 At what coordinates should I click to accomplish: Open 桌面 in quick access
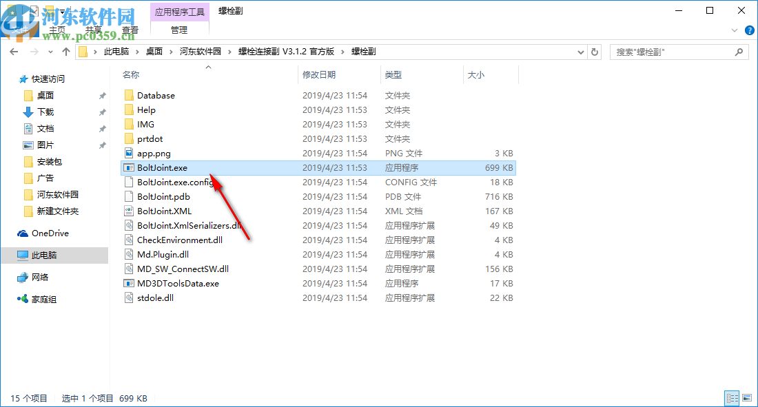click(45, 96)
